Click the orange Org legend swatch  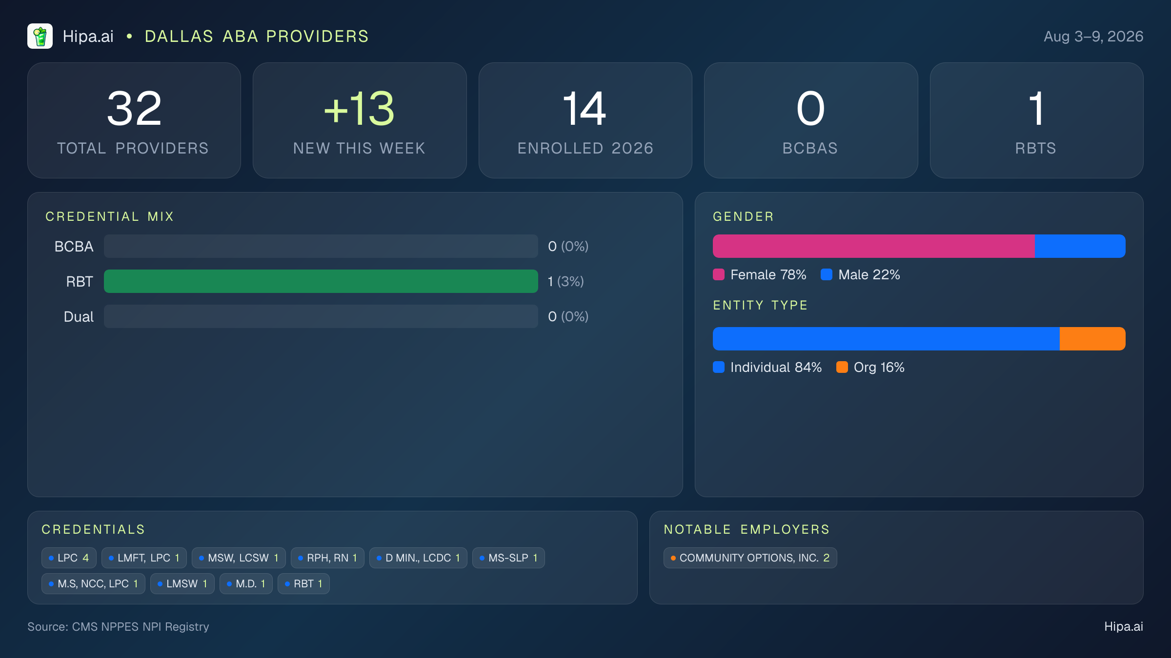(842, 367)
